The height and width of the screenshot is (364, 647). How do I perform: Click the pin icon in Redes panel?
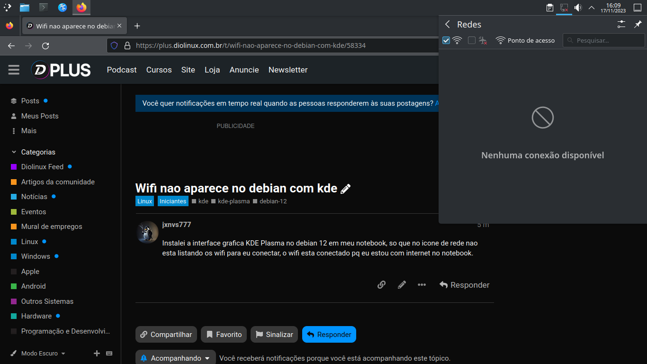point(638,24)
